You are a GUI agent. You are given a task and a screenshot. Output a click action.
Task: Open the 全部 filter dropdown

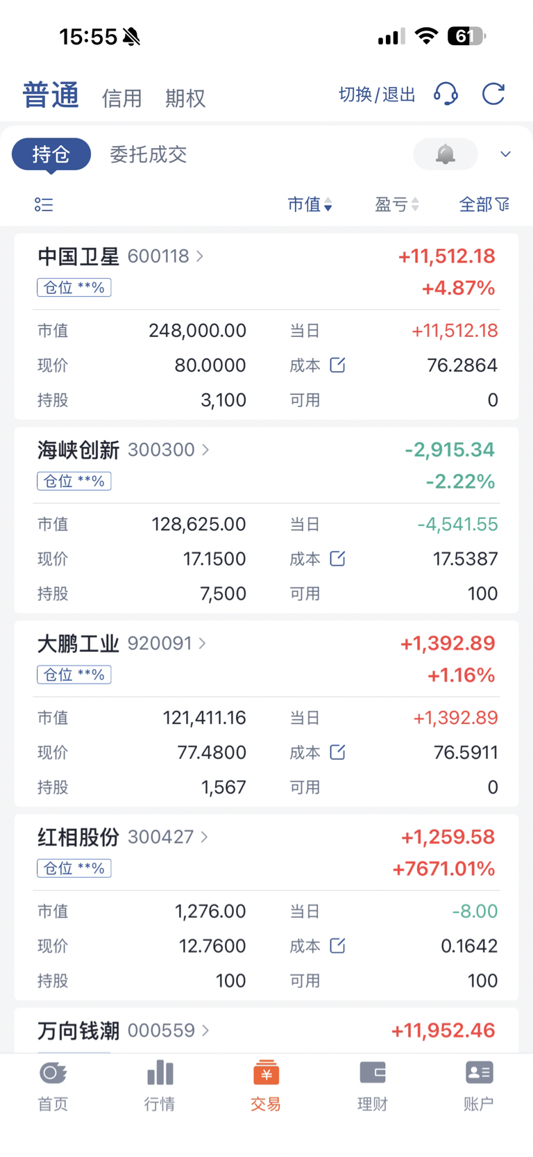(484, 204)
